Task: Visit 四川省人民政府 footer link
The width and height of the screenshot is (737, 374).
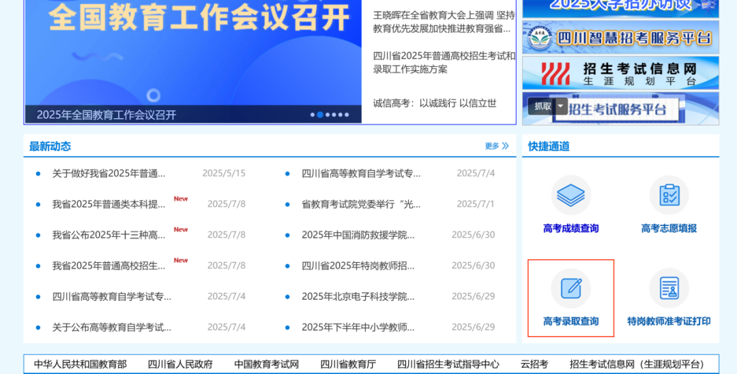Action: click(180, 364)
